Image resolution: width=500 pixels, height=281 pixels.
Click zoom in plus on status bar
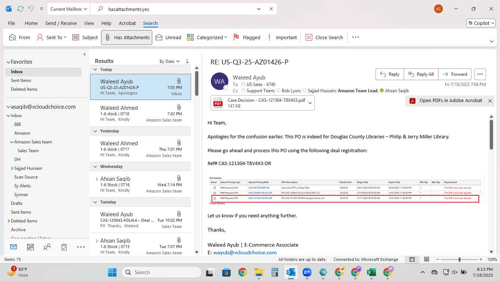pyautogui.click(x=481, y=259)
